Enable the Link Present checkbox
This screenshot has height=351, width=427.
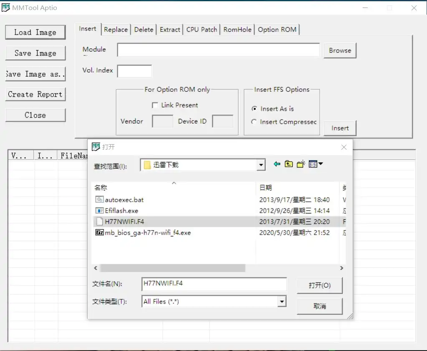click(x=155, y=105)
